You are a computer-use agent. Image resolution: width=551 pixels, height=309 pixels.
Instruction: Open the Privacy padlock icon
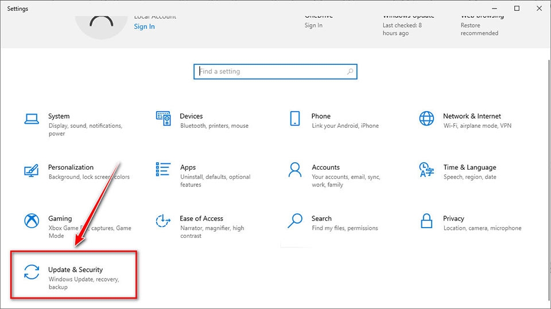click(x=426, y=221)
